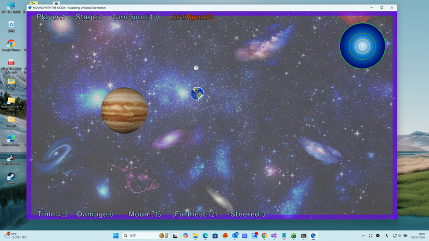Open the weather widget on taskbar
Viewport: 429px width, 241px height.
[15, 235]
